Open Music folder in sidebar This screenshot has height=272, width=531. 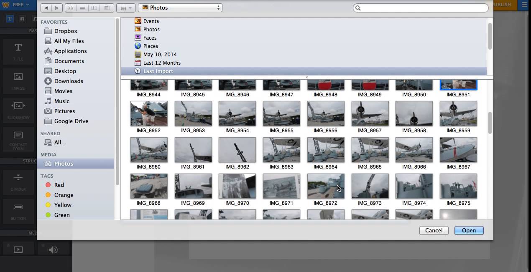62,101
